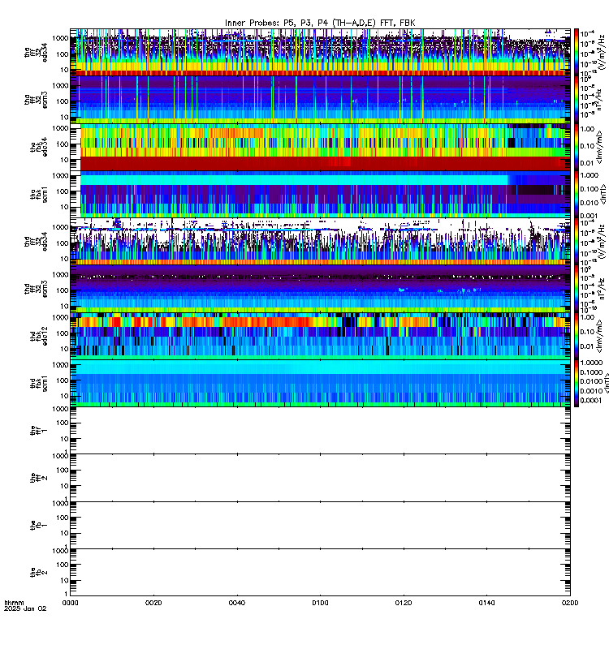Select the empty the fff 1 panel
This screenshot has height=649, width=609.
pyautogui.click(x=320, y=430)
